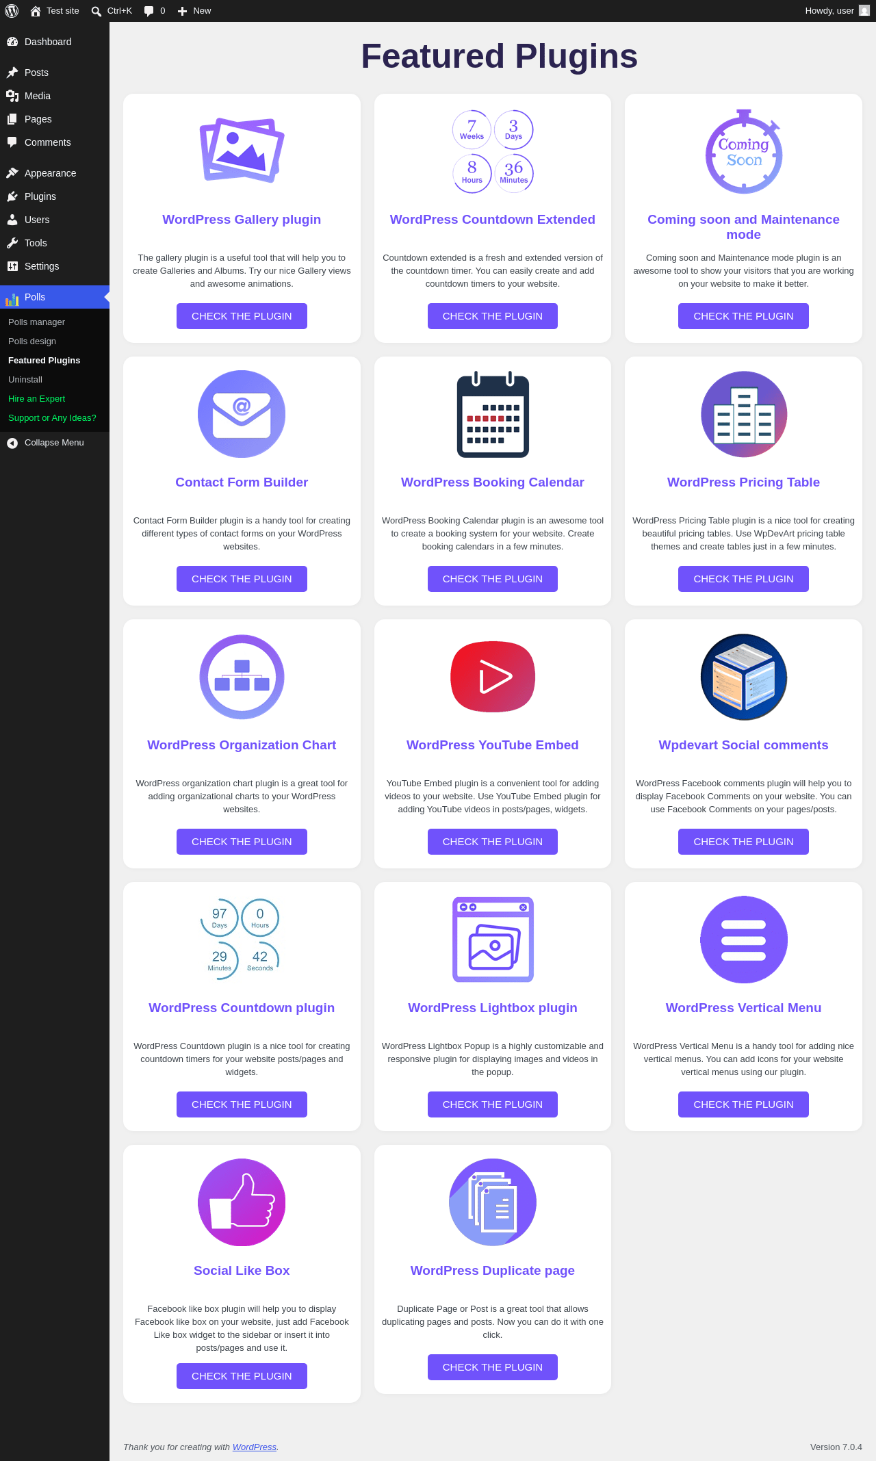Click the Comments speech bubble sidebar icon
Screen dimensions: 876x1461
click(x=12, y=142)
